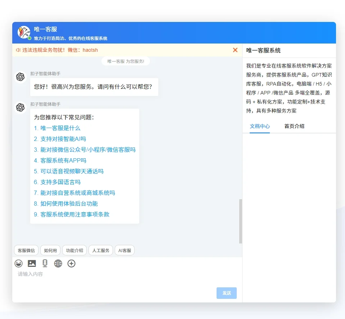Click the plus icon for more options
The height and width of the screenshot is (319, 345).
(71, 263)
